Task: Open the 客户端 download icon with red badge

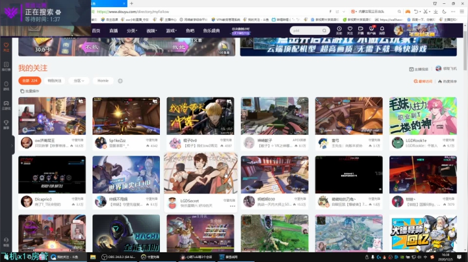Action: [371, 30]
